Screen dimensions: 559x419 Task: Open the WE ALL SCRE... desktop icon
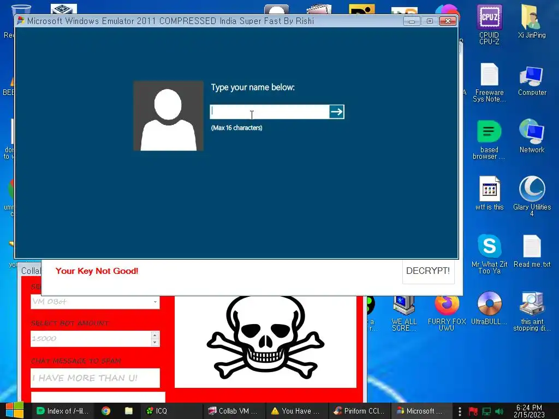click(x=403, y=314)
